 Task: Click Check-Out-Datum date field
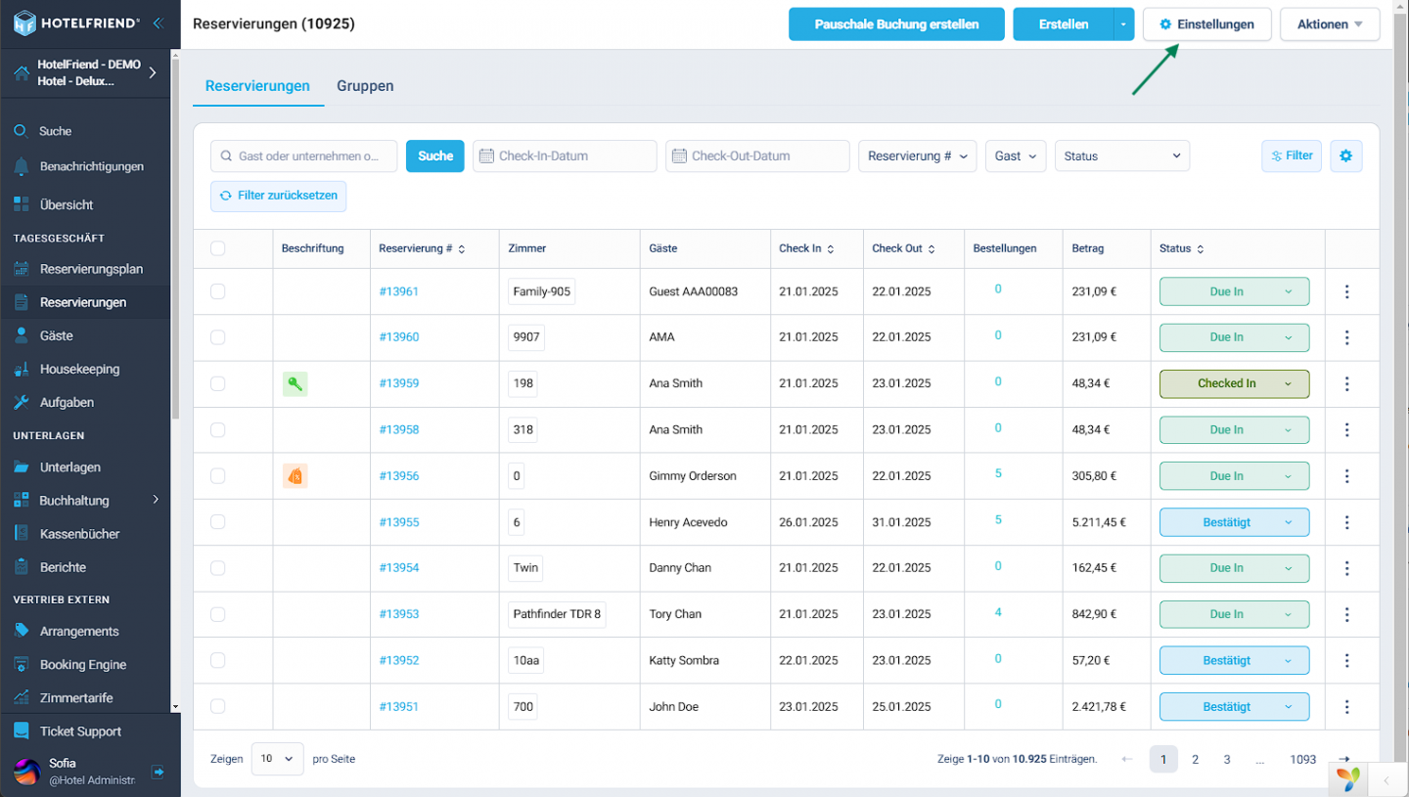coord(757,155)
